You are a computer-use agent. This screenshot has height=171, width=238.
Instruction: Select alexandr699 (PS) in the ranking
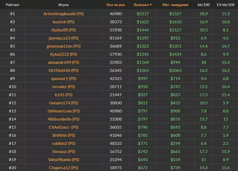[x=64, y=62]
